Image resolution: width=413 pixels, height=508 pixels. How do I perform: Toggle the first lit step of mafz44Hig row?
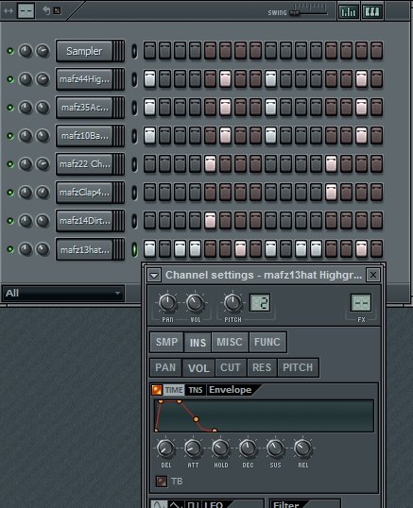[x=149, y=79]
